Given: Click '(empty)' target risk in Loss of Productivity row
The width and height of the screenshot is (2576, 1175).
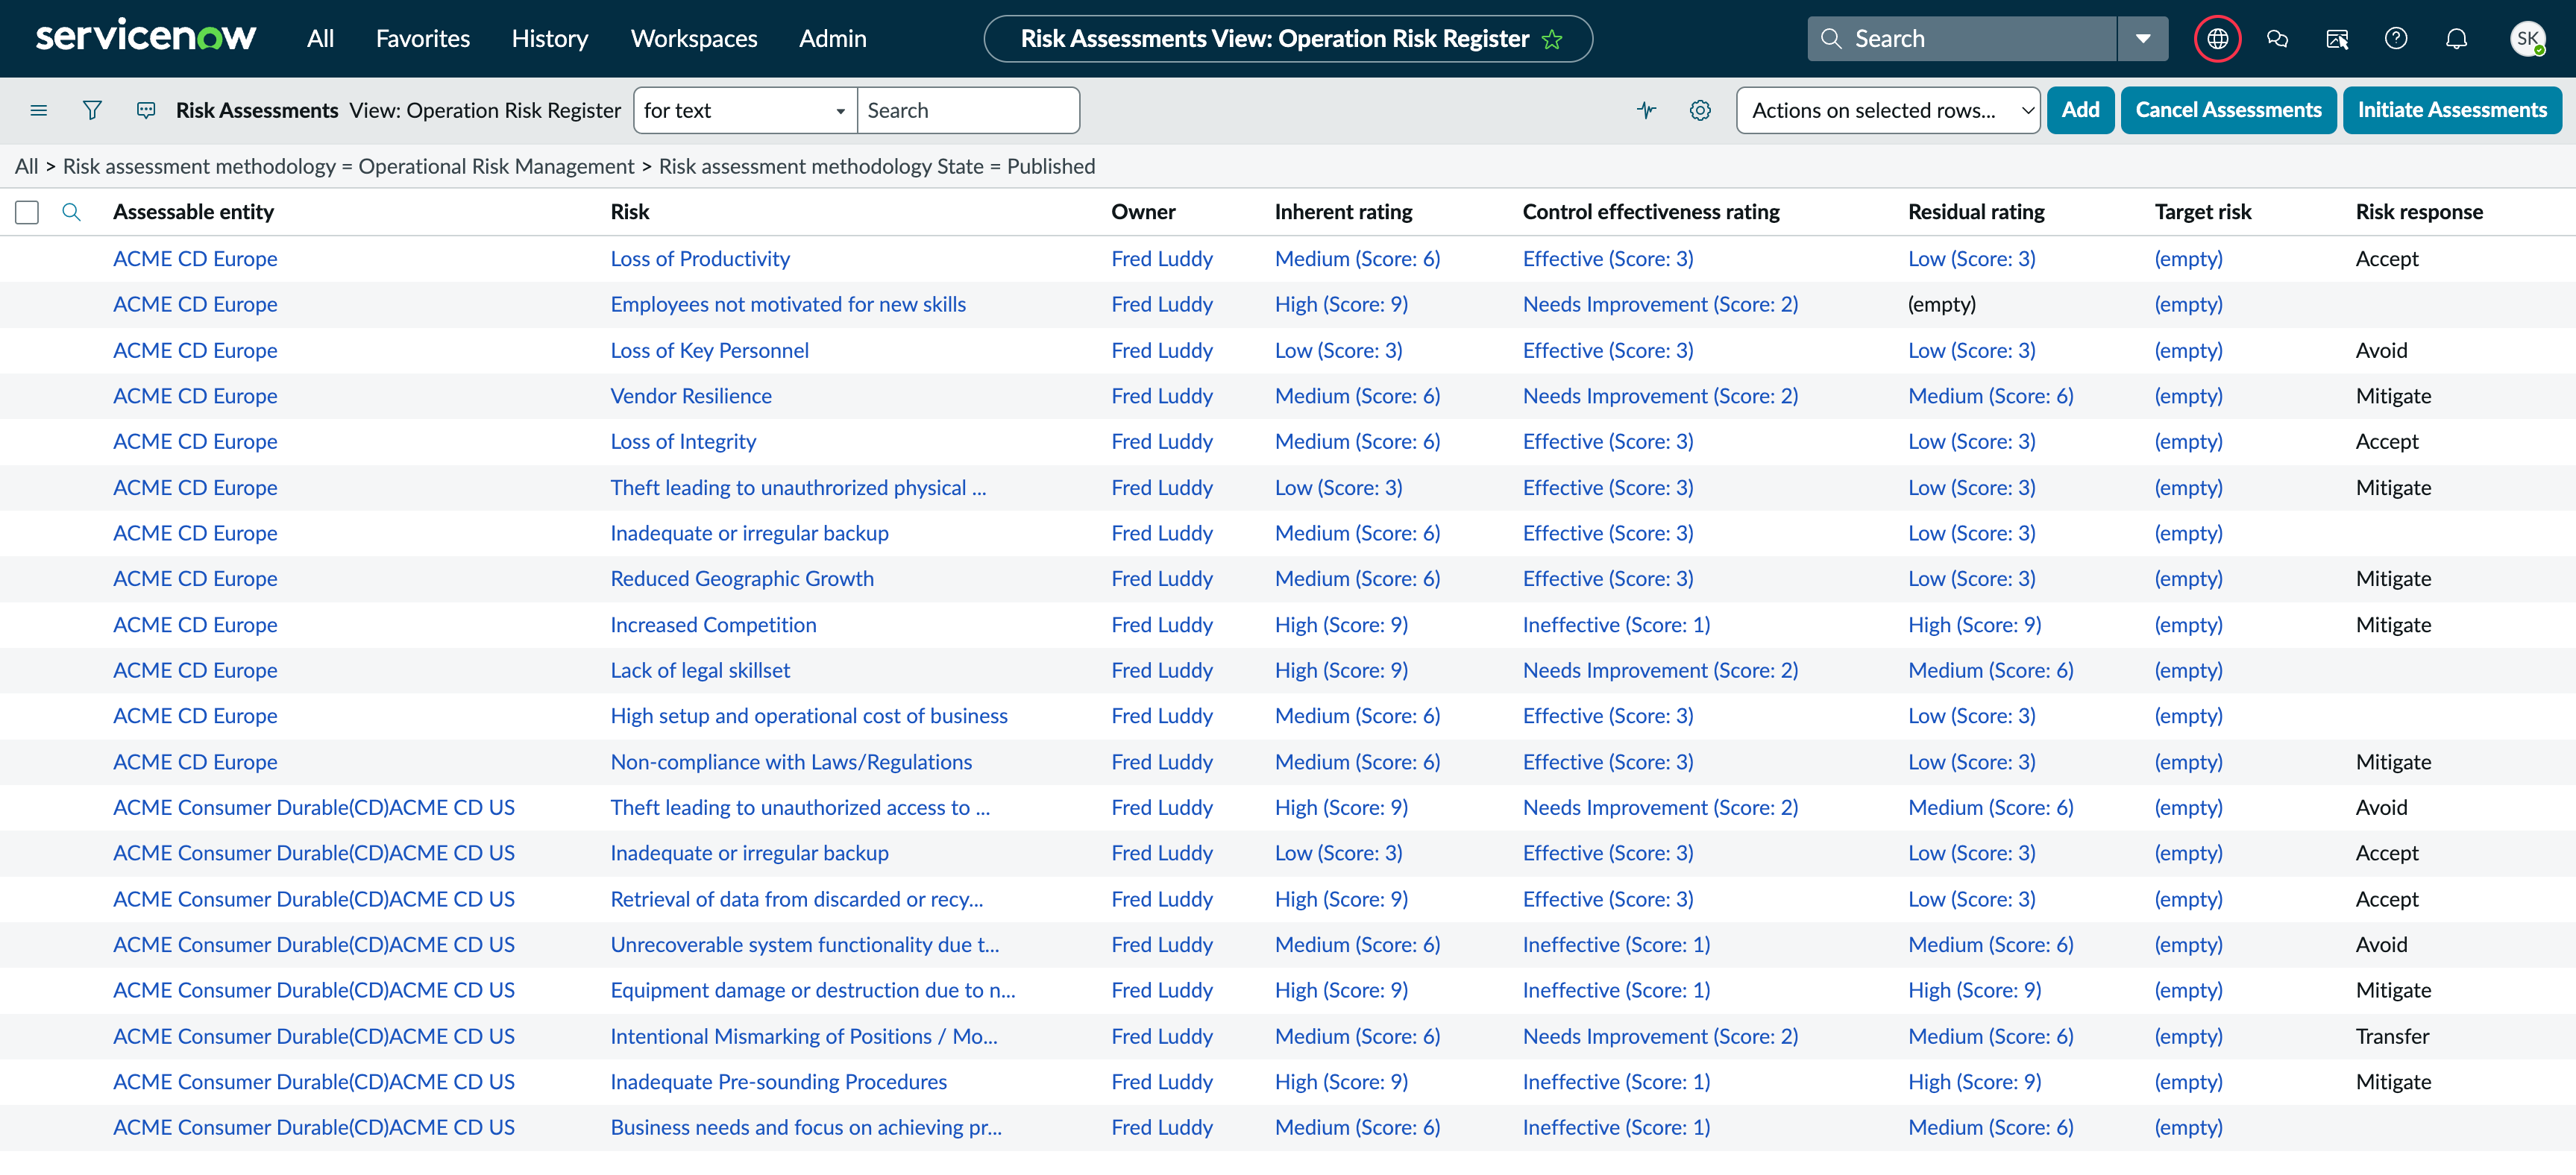Looking at the screenshot, I should tap(2188, 258).
